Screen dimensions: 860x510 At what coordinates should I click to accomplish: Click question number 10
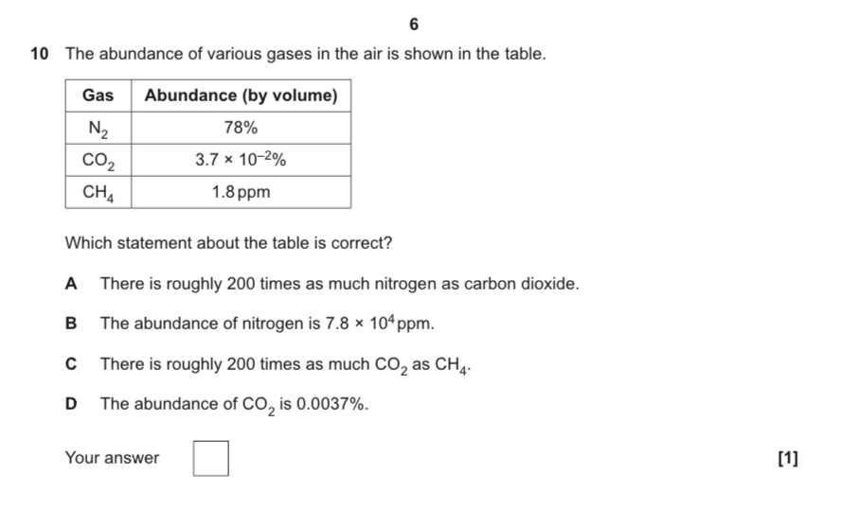(x=40, y=54)
